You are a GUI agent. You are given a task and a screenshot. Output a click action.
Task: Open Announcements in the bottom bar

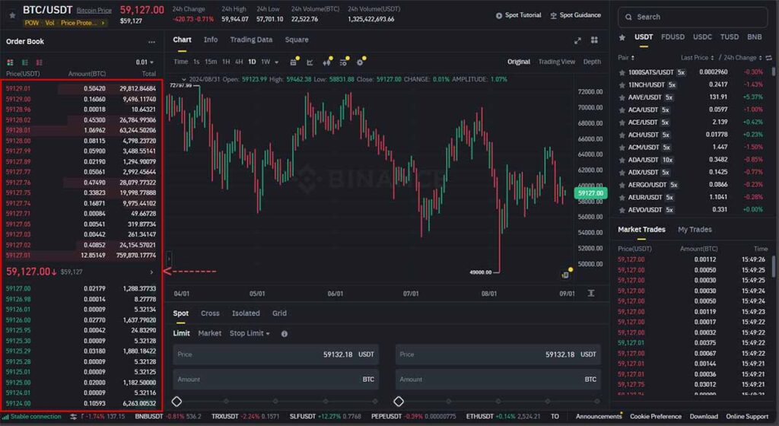(599, 417)
